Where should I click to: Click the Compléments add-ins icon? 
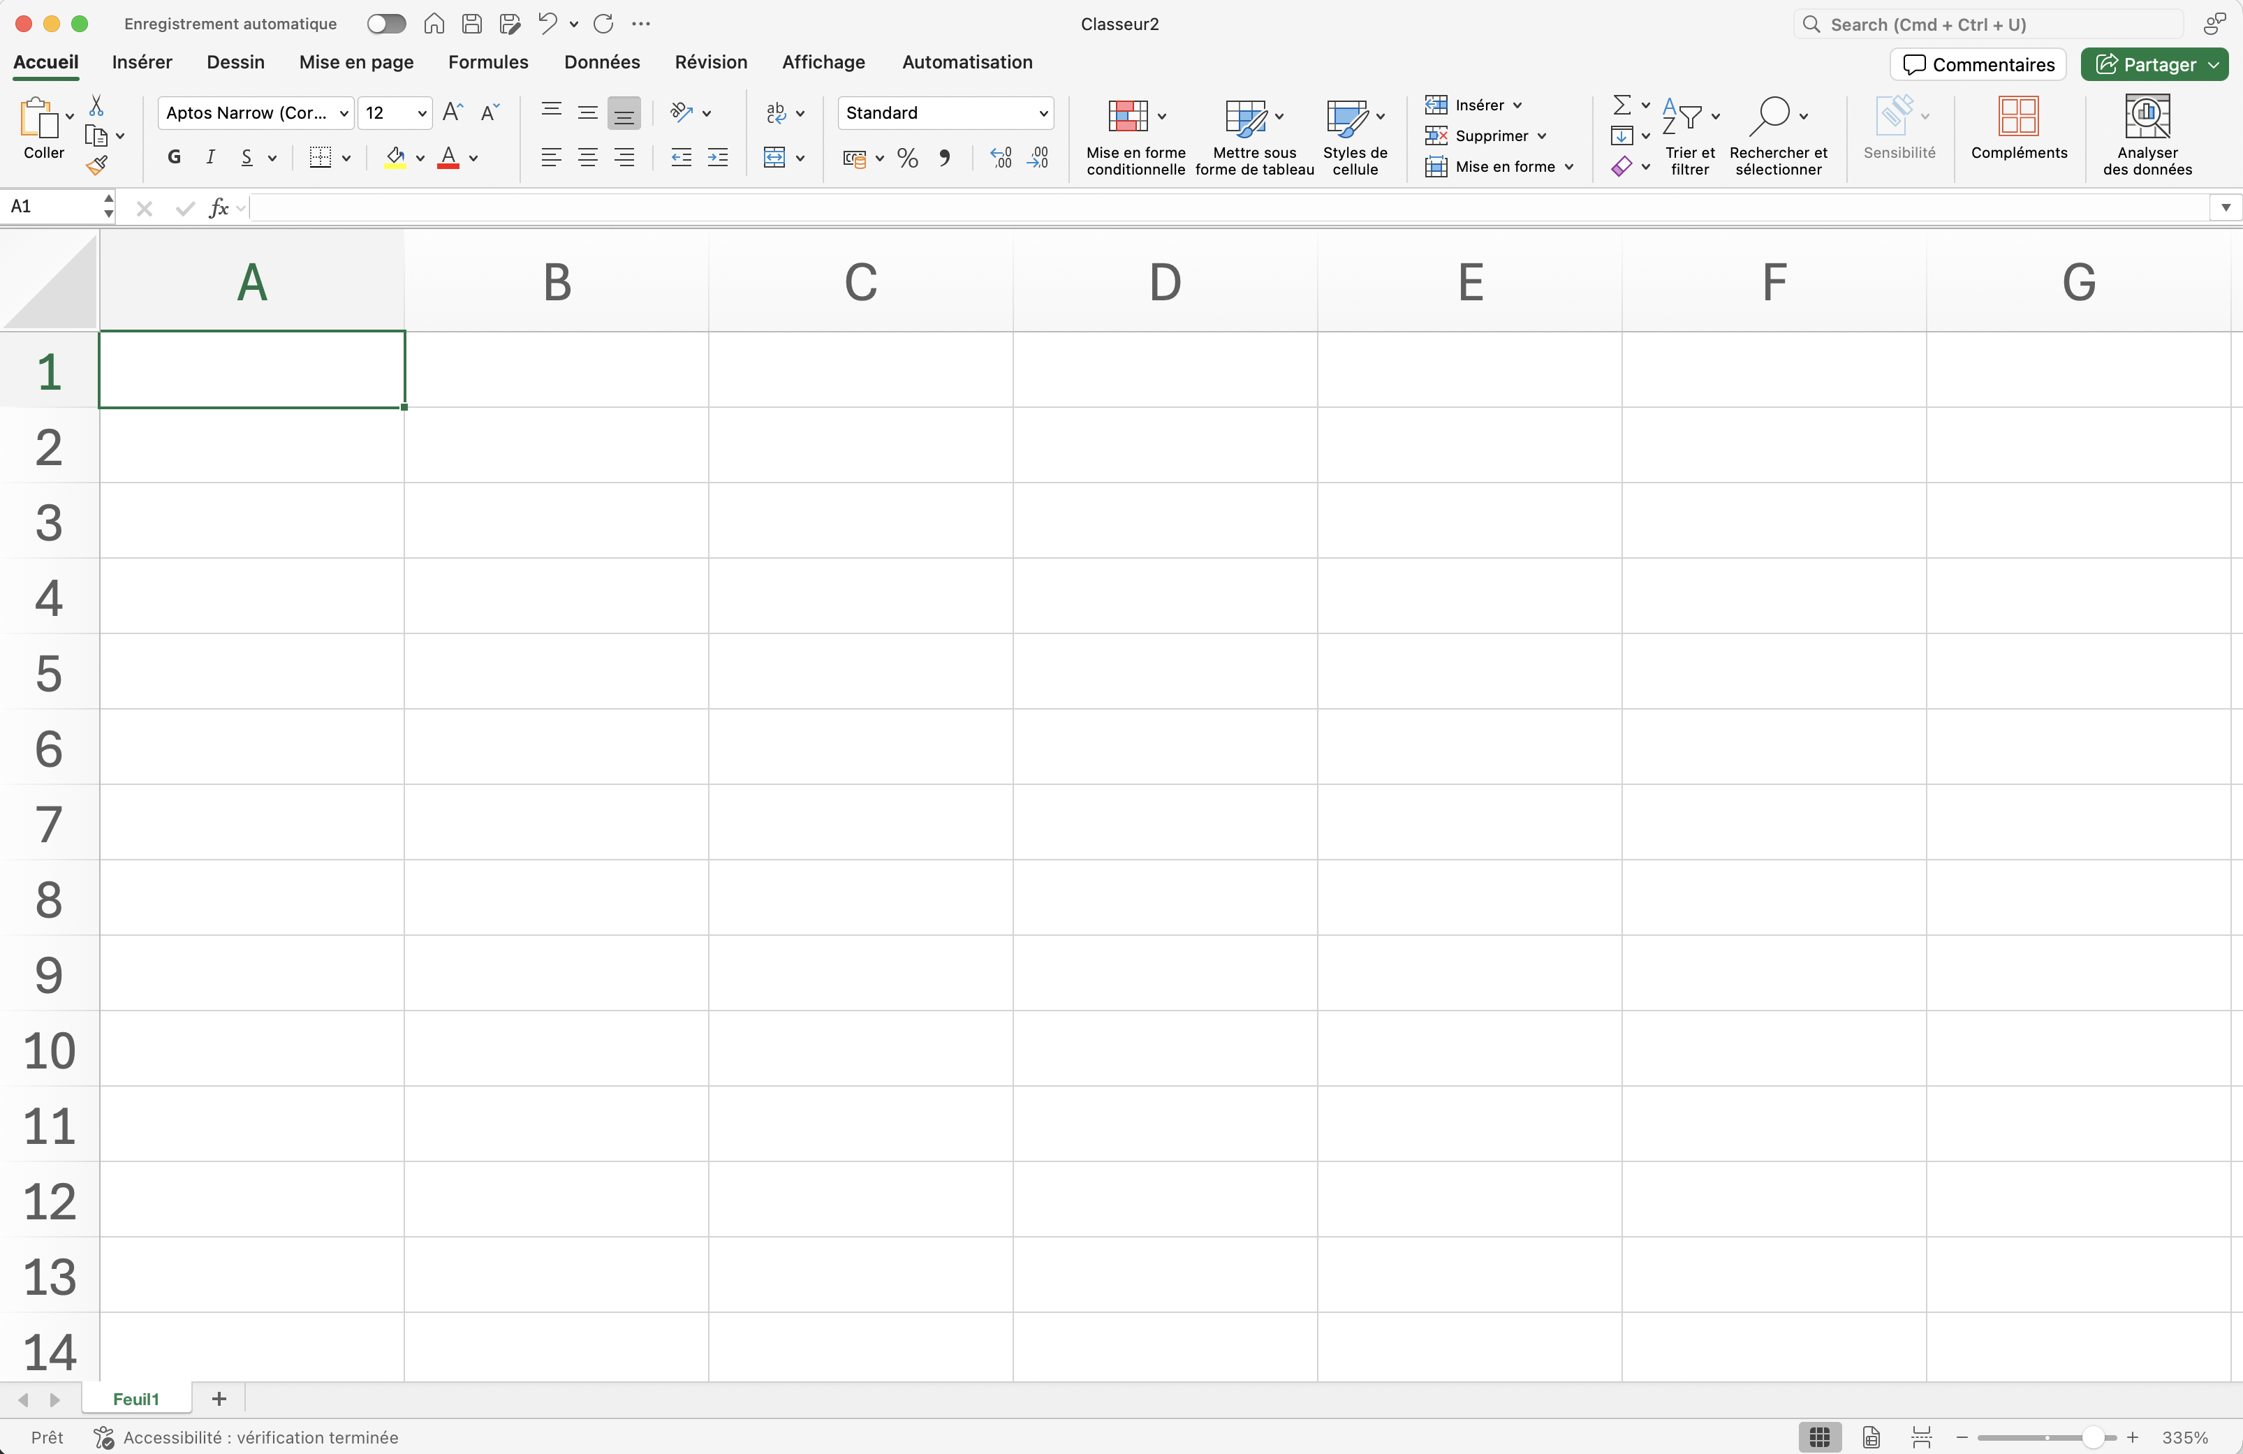(x=2017, y=128)
